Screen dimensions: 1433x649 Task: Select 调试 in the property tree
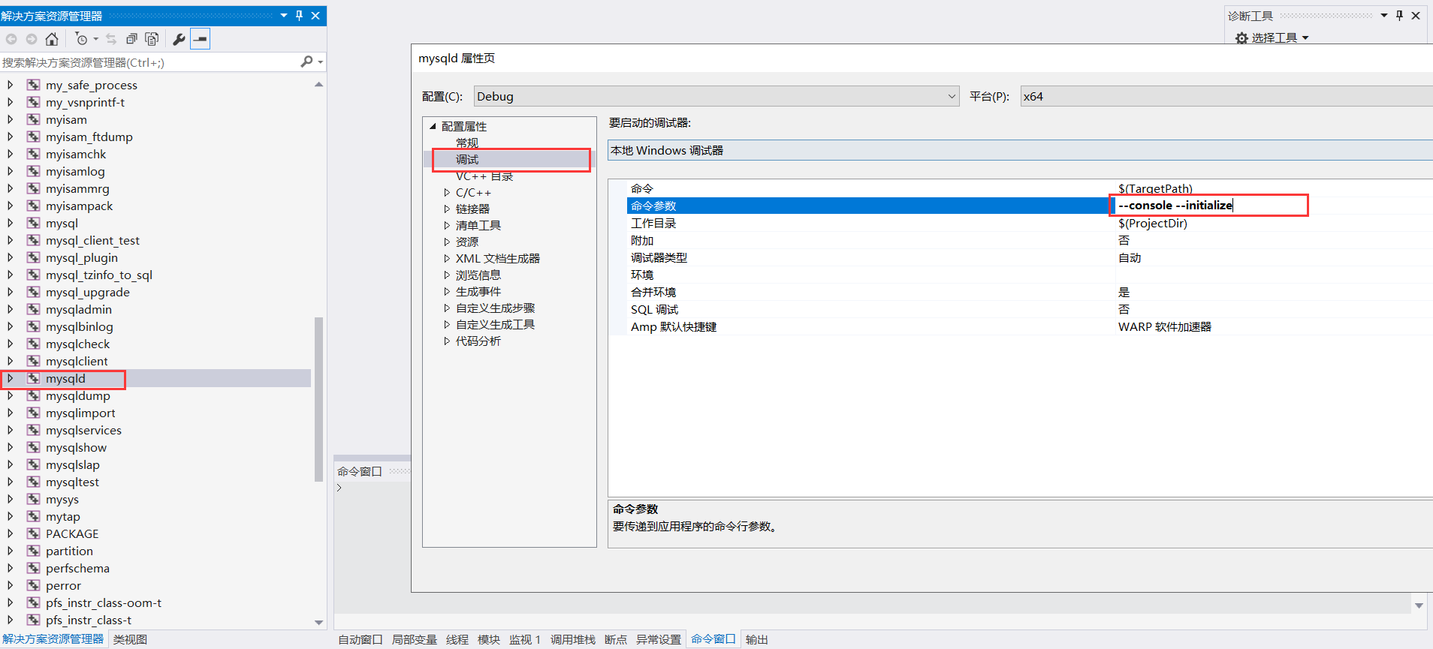(467, 159)
